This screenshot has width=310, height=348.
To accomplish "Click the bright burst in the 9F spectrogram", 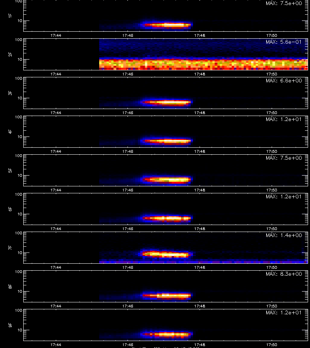I will tap(167, 334).
